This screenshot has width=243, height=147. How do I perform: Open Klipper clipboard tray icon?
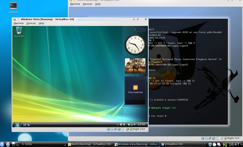pyautogui.click(x=215, y=144)
